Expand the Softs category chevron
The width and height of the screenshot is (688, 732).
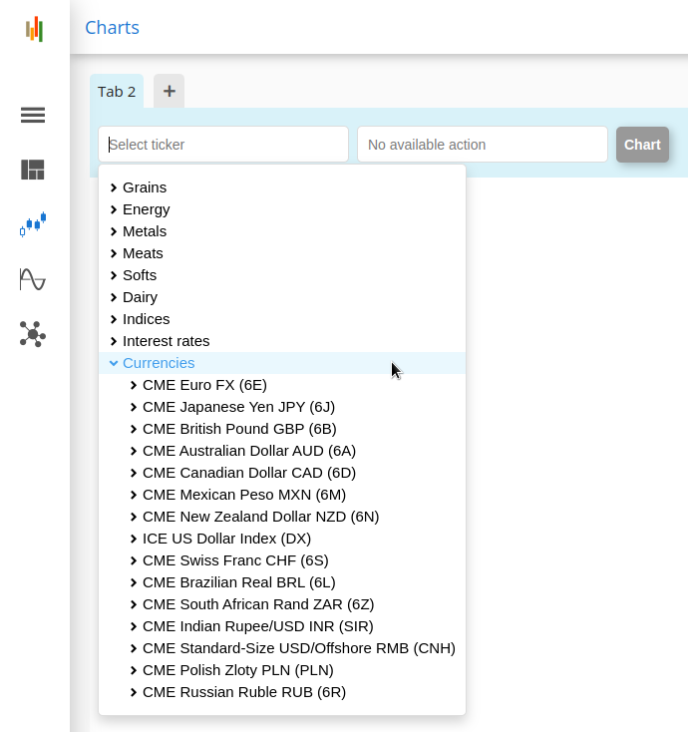114,275
